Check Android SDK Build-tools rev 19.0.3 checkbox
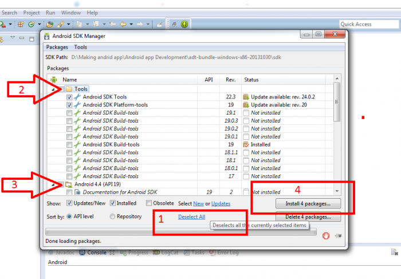 (69, 121)
